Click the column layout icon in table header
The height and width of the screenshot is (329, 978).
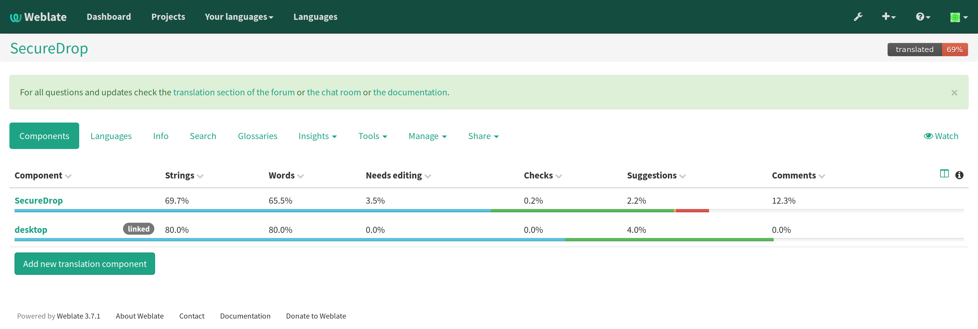pyautogui.click(x=944, y=174)
